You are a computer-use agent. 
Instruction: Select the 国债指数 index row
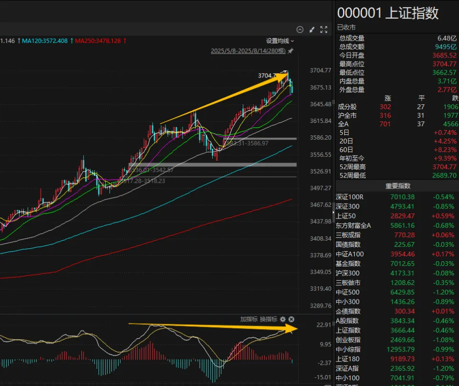tap(397, 244)
